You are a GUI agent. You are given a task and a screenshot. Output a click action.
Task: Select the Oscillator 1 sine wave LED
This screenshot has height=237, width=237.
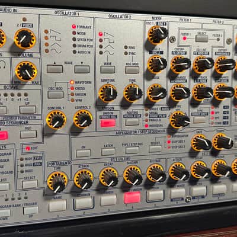pos(47,51)
